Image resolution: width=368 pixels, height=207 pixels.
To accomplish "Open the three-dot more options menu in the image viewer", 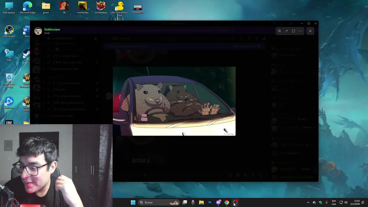I will point(300,31).
